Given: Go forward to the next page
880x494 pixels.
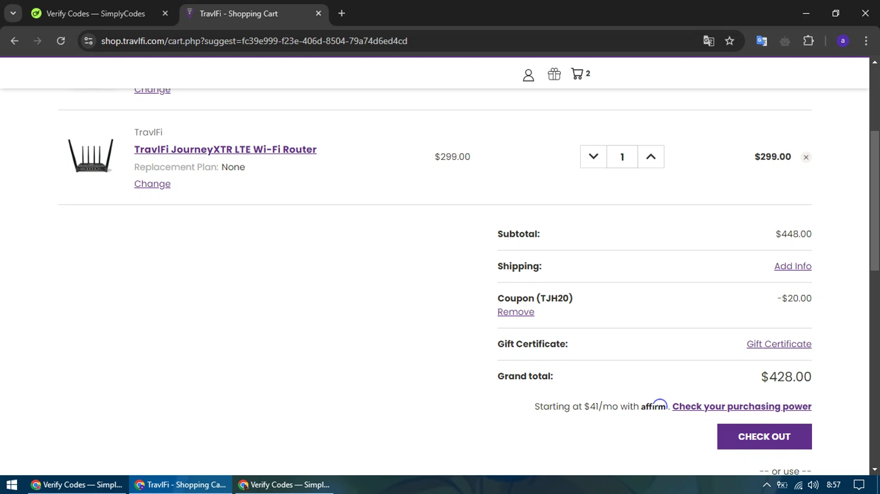Looking at the screenshot, I should click(x=38, y=41).
